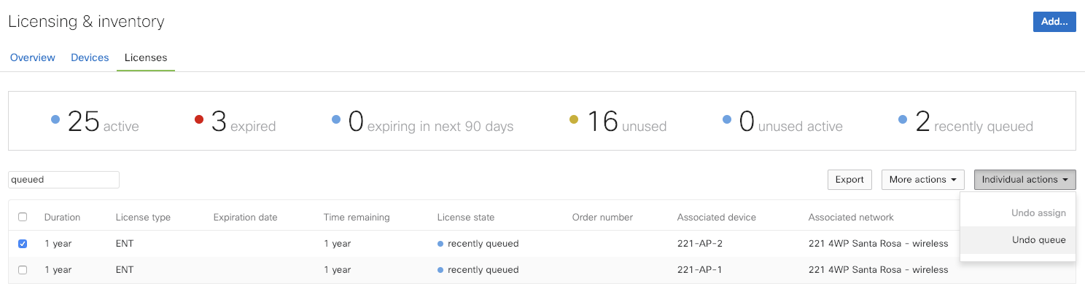Click the status dot in 221-AP-2 row
Screen dimensions: 1085x294
click(440, 244)
